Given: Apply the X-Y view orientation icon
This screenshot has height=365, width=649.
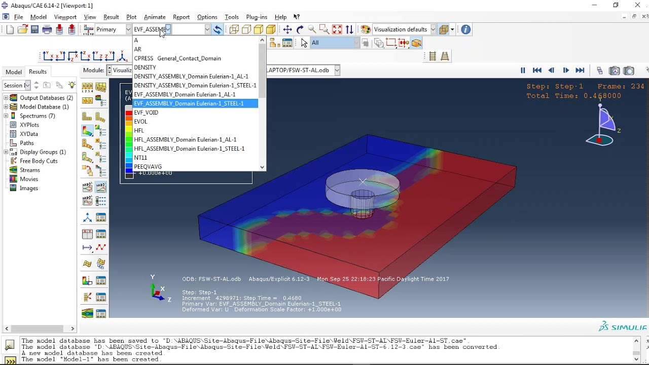Looking at the screenshot, I should point(48,56).
